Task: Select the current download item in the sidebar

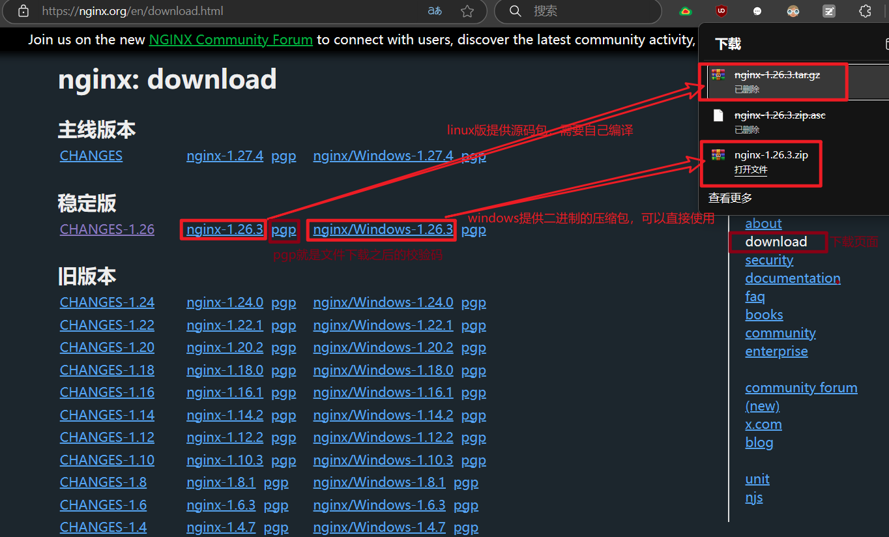Action: [x=776, y=242]
